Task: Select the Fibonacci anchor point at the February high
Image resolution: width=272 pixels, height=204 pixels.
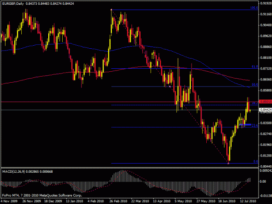Action: 111,10
